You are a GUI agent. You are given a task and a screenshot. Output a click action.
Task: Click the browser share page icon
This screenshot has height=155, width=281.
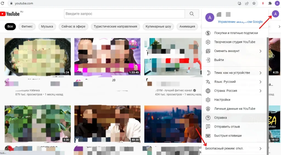click(x=247, y=3)
